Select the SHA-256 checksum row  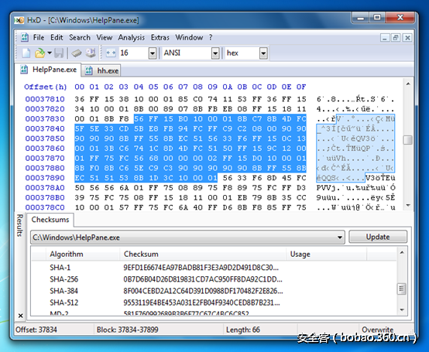coord(214,279)
